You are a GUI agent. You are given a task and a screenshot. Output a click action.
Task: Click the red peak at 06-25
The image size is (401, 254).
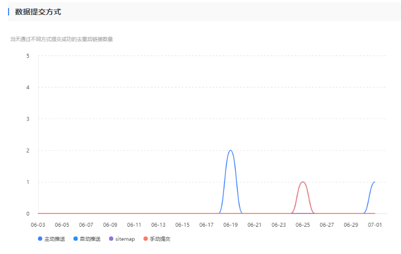303,182
